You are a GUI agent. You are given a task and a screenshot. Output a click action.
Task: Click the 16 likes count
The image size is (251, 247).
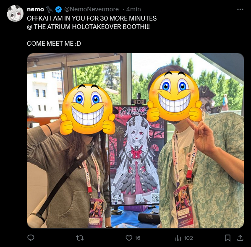(137, 238)
